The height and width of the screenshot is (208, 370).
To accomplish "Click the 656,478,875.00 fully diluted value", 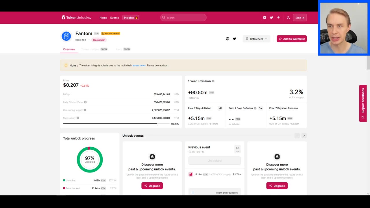I will click(x=162, y=102).
